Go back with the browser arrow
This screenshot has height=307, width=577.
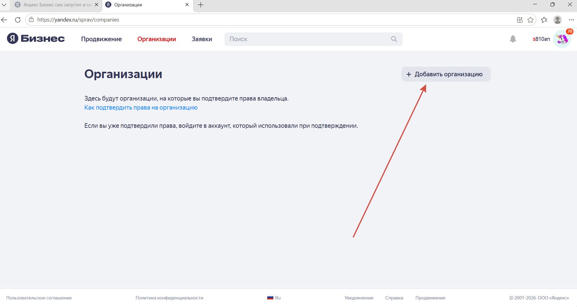4,20
